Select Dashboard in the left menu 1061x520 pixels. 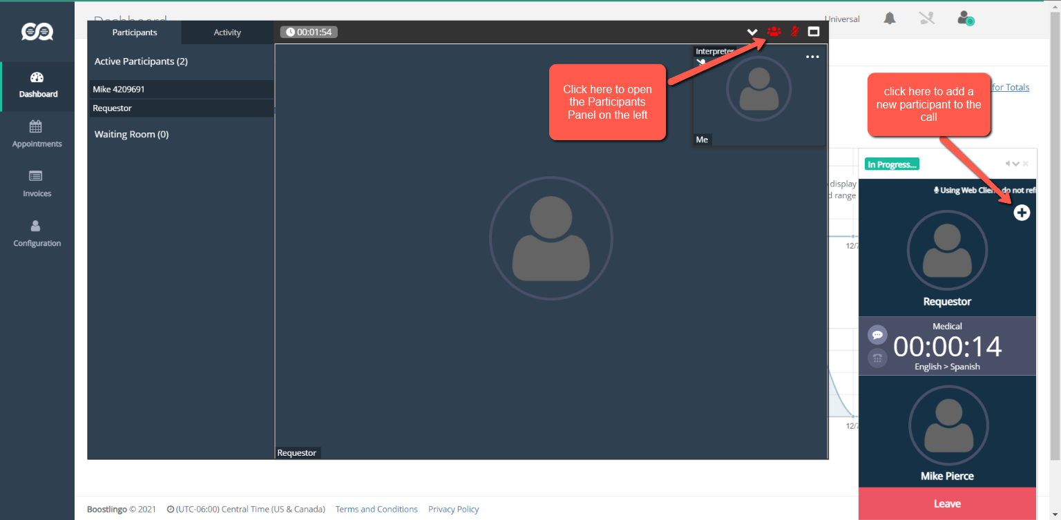click(37, 86)
